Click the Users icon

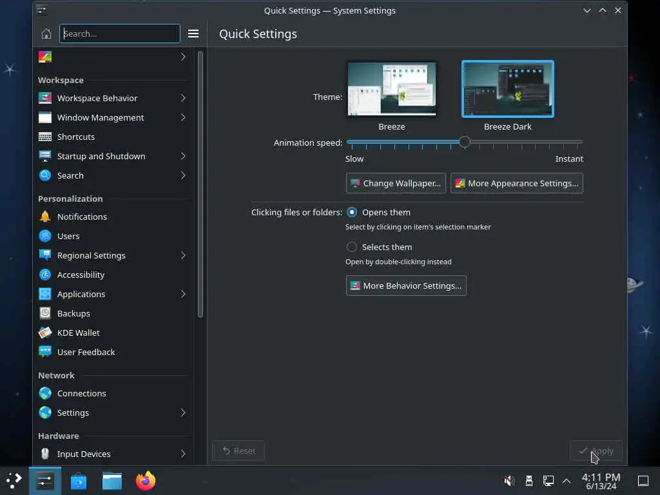[x=45, y=236]
